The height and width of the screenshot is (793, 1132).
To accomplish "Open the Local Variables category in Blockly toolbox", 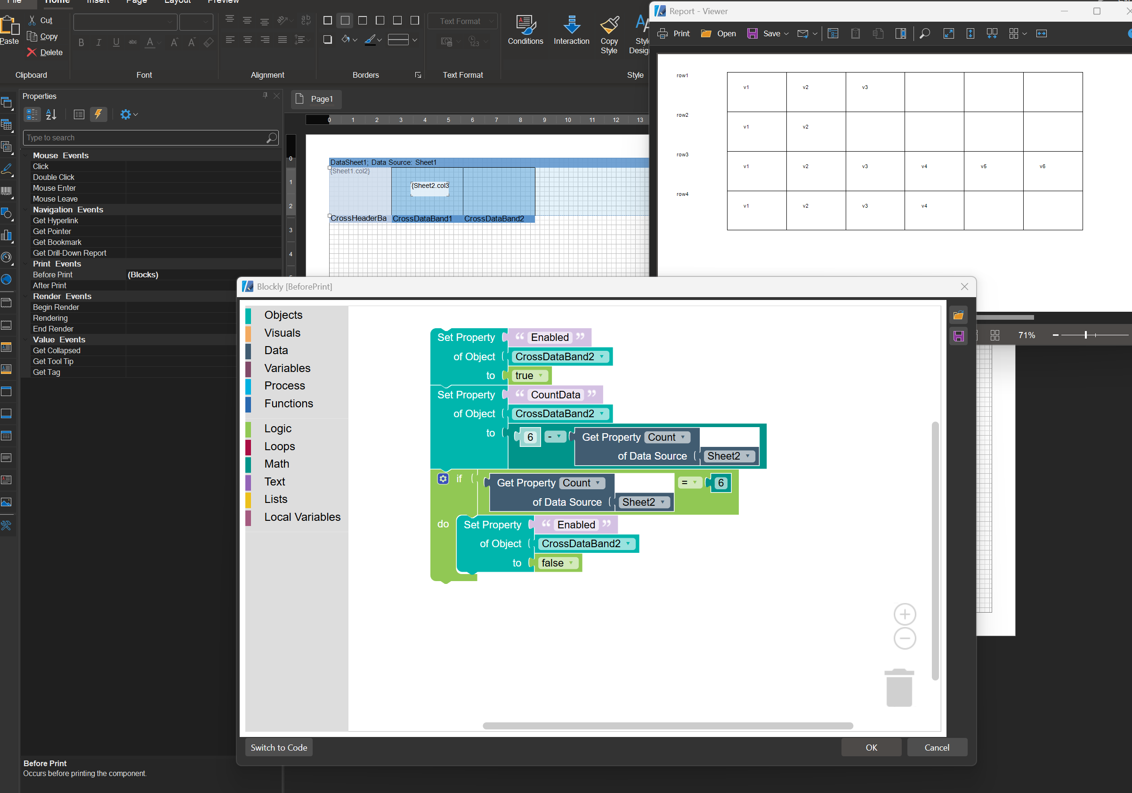I will pyautogui.click(x=302, y=518).
